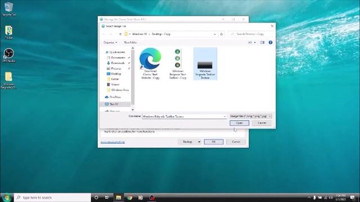Click the New folder button

(130, 43)
